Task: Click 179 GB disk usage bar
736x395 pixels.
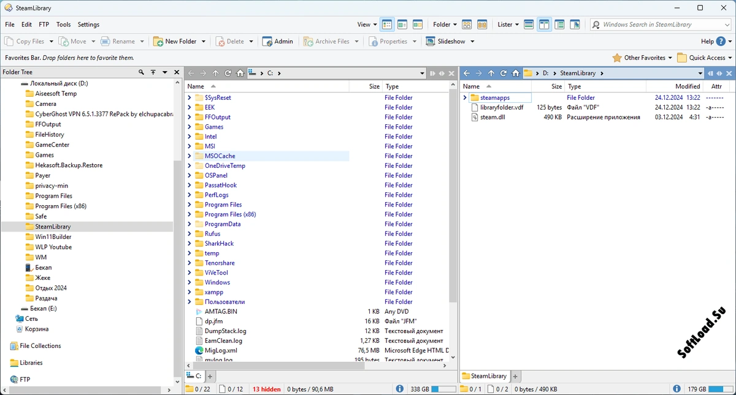Action: click(720, 389)
